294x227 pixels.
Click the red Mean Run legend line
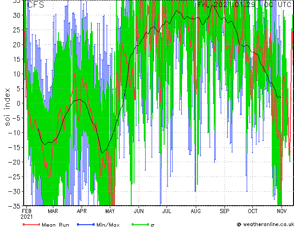click(32, 224)
